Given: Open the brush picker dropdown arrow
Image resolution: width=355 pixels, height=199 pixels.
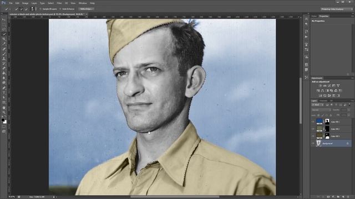Looking at the screenshot, I should (x=35, y=9).
